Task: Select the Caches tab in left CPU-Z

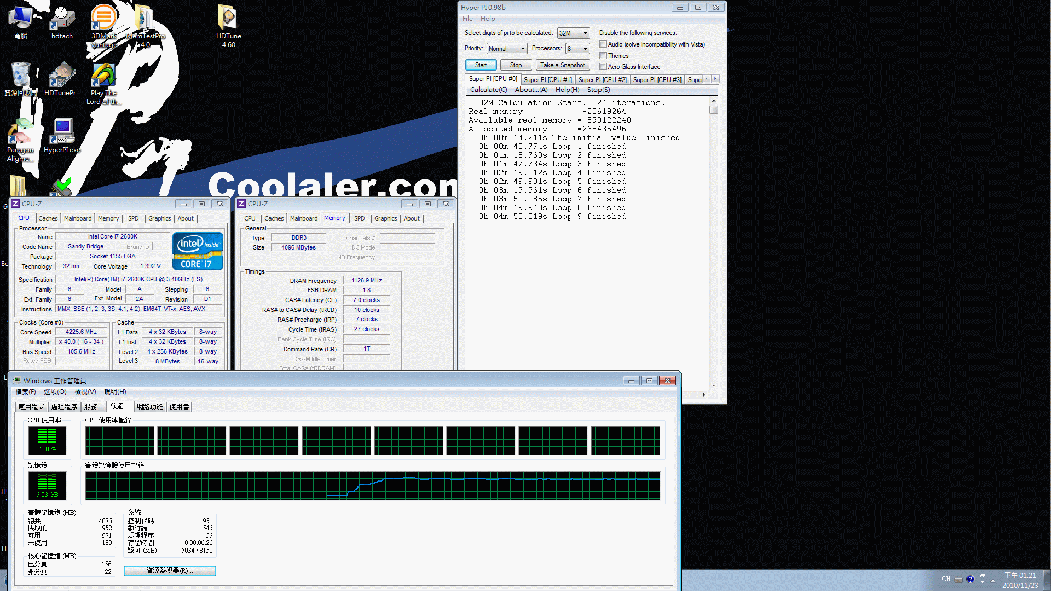Action: (48, 218)
